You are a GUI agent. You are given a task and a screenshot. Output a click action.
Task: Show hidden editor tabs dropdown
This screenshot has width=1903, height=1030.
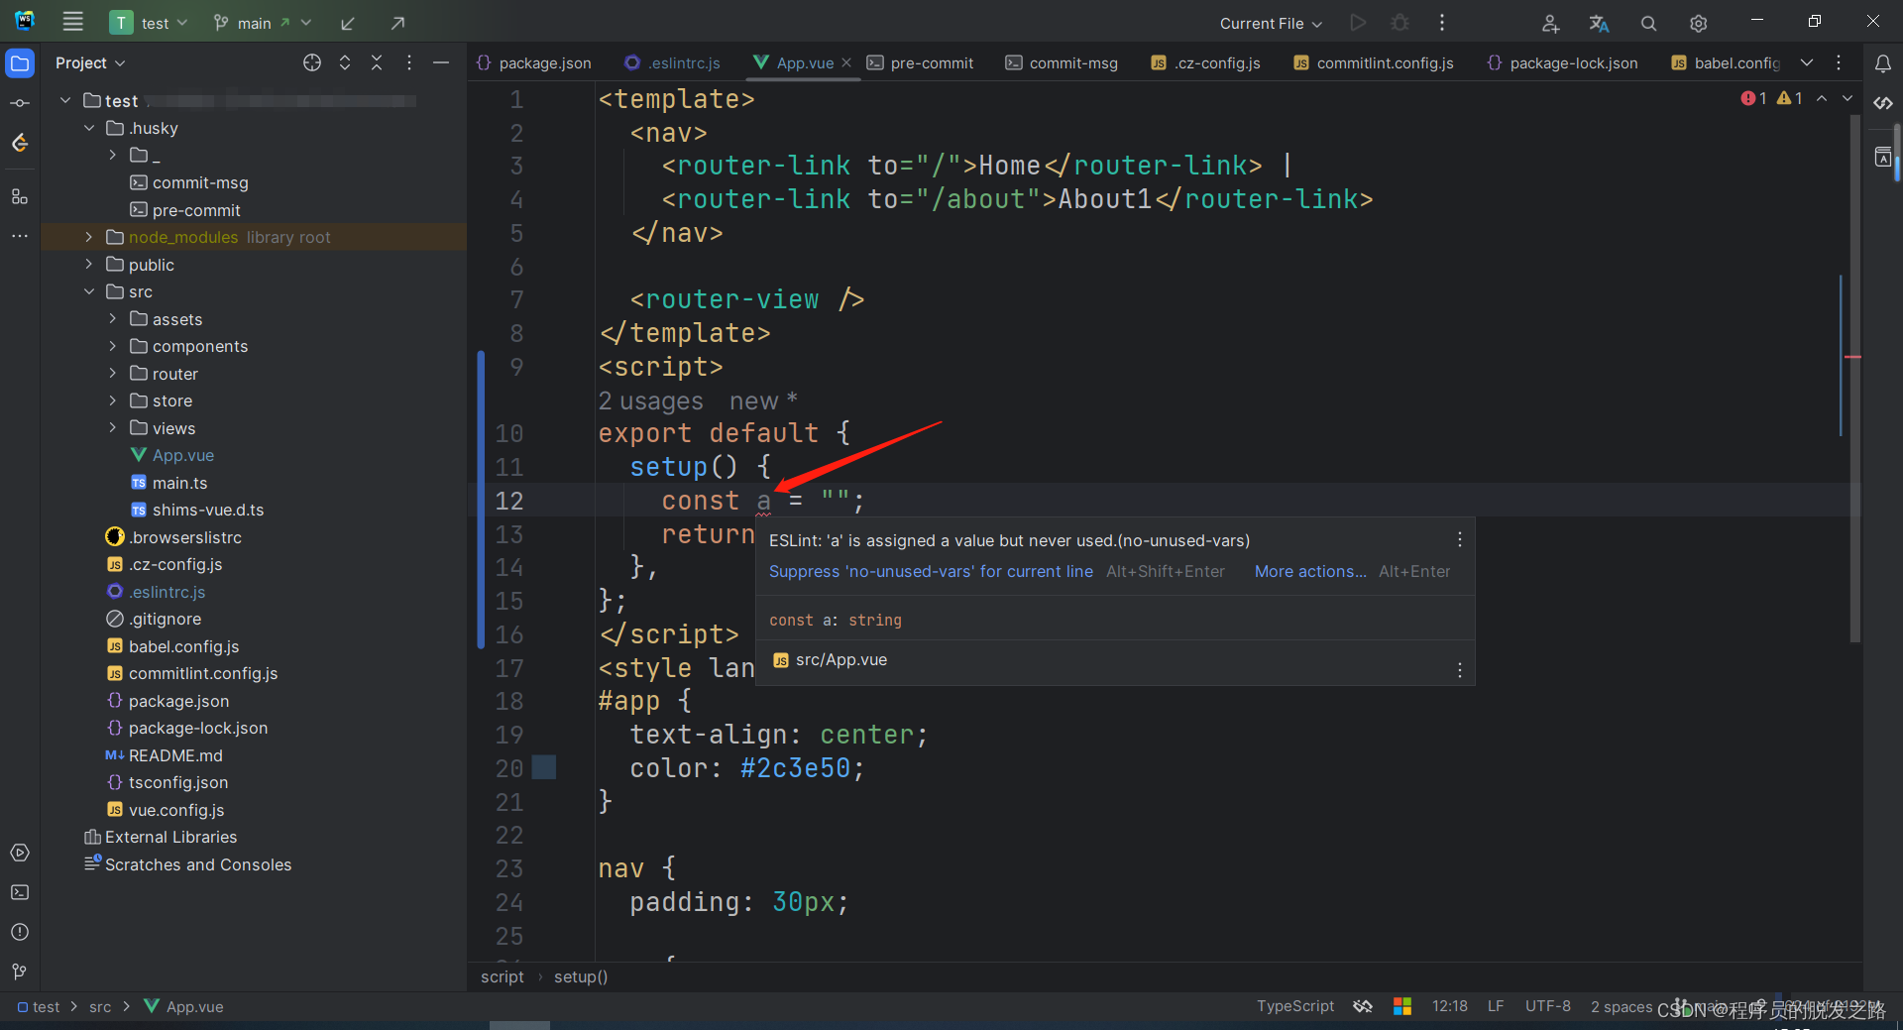[x=1807, y=62]
